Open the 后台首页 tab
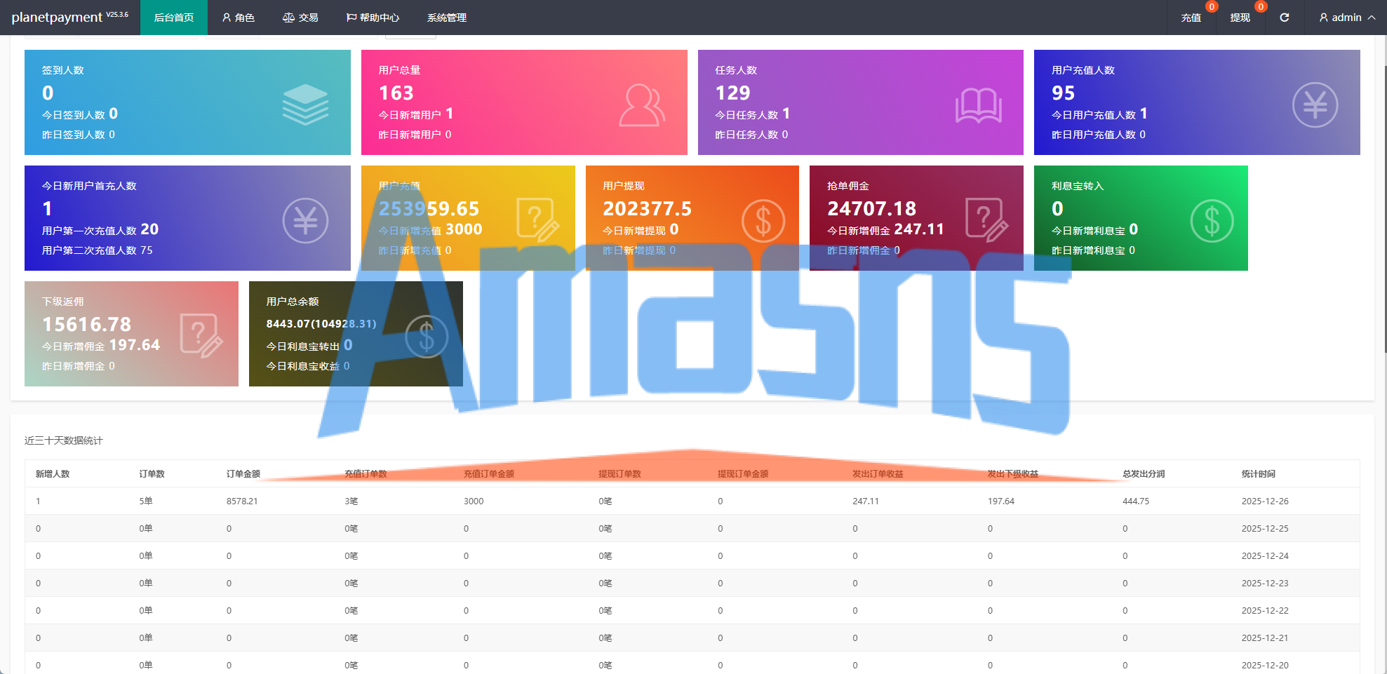This screenshot has height=674, width=1387. tap(174, 18)
